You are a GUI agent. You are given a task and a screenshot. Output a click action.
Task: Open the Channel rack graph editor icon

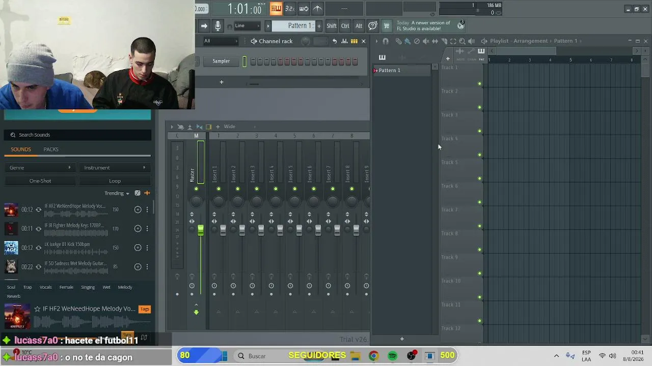click(x=344, y=41)
